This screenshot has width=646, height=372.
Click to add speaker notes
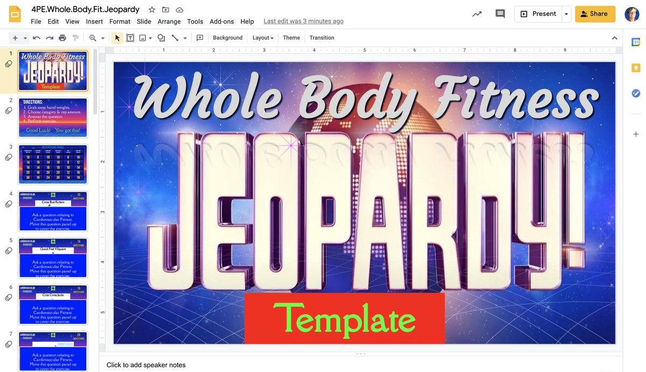pos(146,365)
